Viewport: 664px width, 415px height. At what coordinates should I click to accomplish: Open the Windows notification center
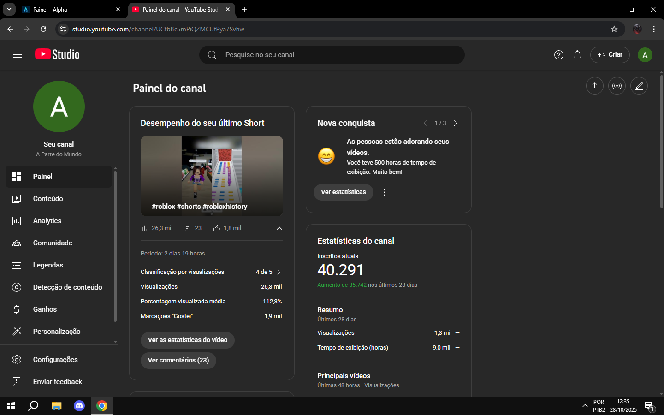click(650, 406)
